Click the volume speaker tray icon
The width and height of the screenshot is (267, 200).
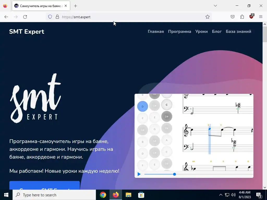(233, 195)
